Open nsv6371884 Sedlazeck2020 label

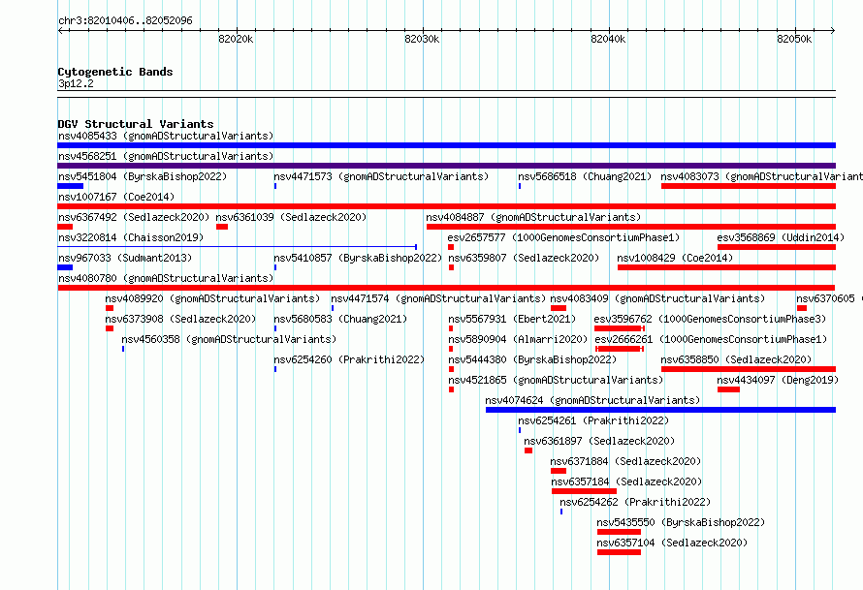pos(625,461)
